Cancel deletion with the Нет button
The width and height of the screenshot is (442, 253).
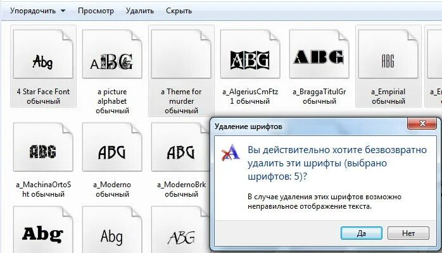coord(408,233)
